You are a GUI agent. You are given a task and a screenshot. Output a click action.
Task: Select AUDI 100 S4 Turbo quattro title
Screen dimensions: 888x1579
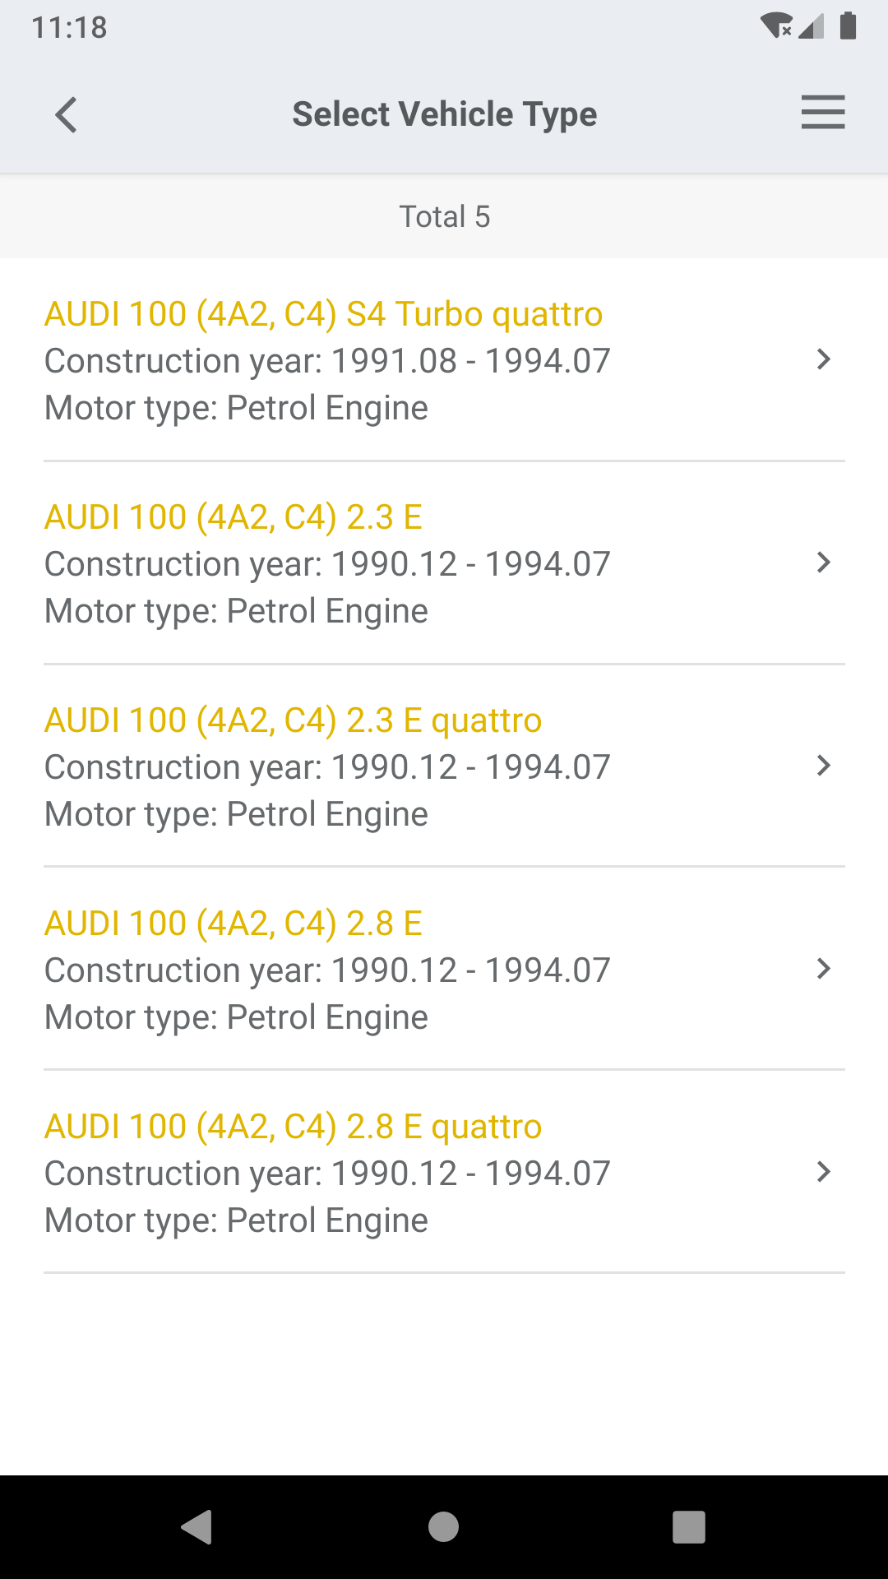point(323,314)
